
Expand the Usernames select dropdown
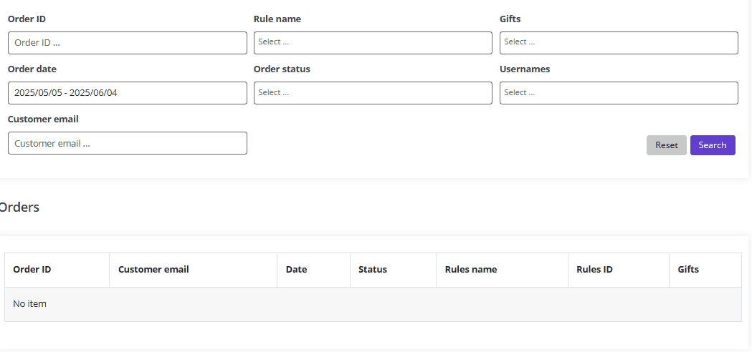[619, 93]
